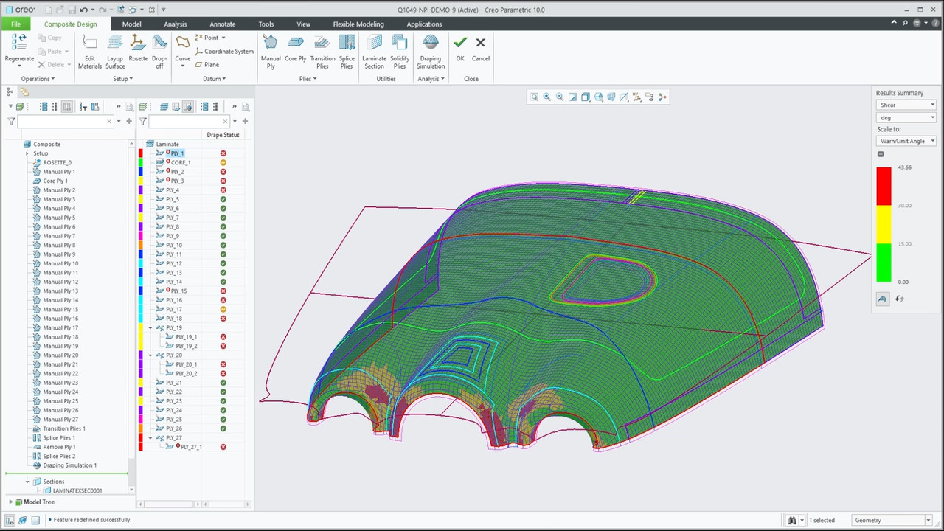
Task: Click the red band on the shear color scale
Action: tap(884, 186)
